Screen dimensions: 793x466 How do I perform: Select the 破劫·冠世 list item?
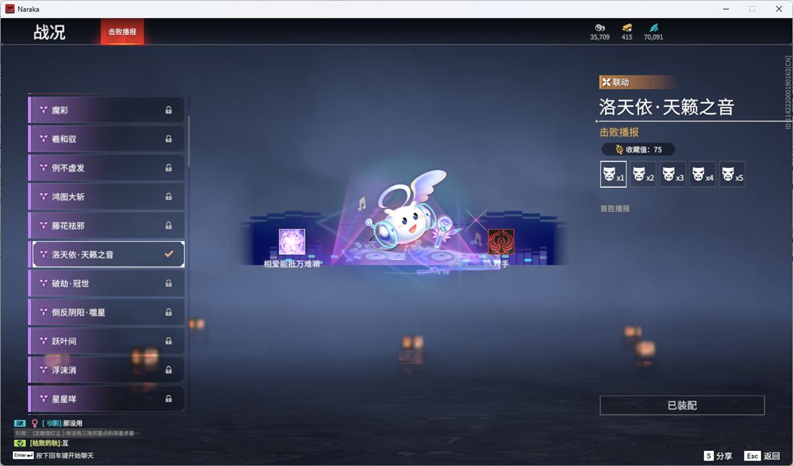click(106, 283)
